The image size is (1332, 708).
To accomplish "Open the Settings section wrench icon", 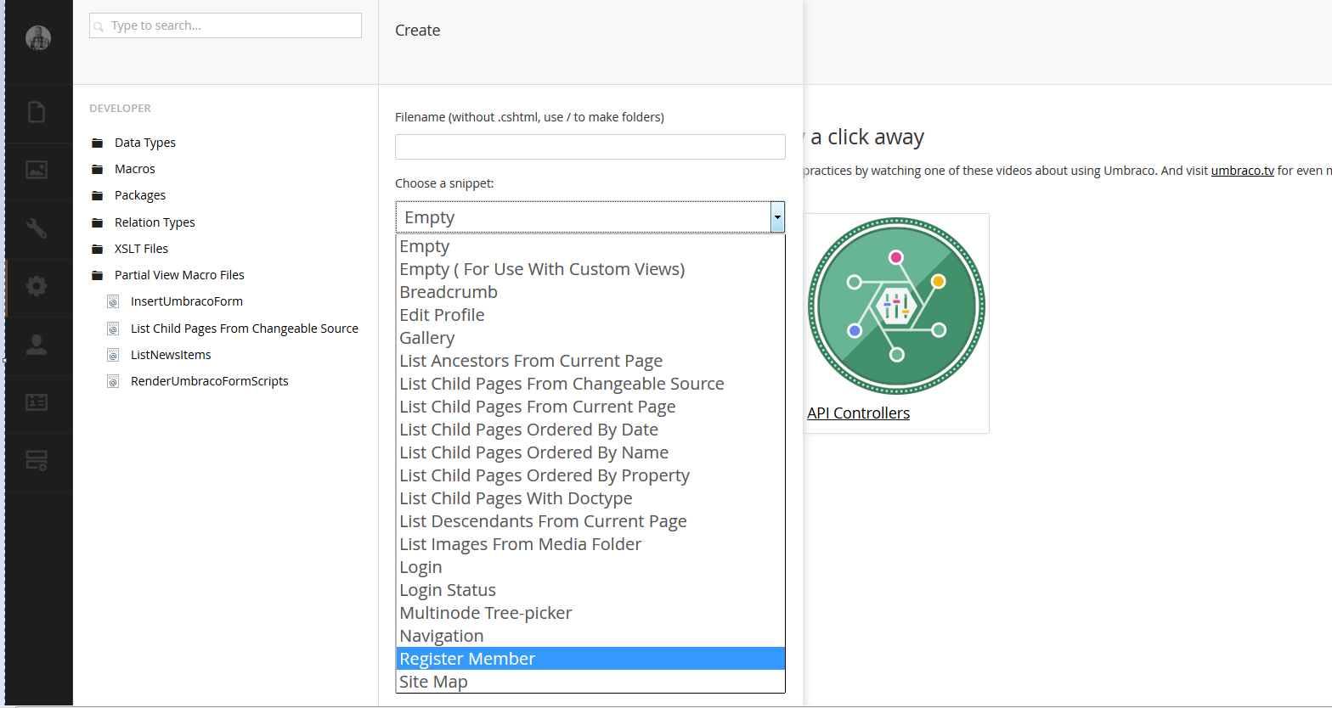I will (37, 228).
